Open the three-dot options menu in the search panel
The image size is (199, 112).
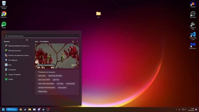pyautogui.click(x=77, y=41)
